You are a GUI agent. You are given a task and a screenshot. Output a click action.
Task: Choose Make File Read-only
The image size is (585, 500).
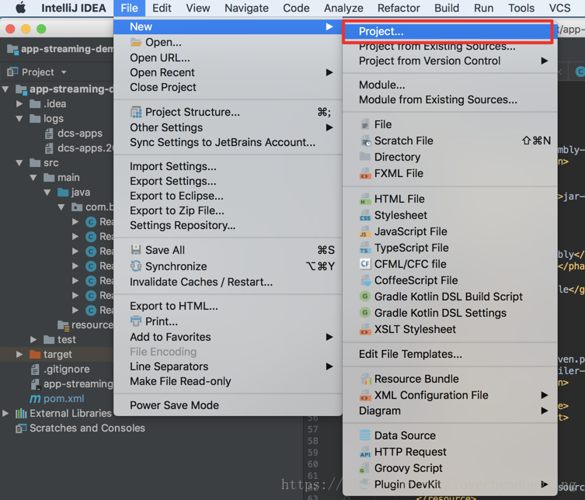(x=228, y=381)
